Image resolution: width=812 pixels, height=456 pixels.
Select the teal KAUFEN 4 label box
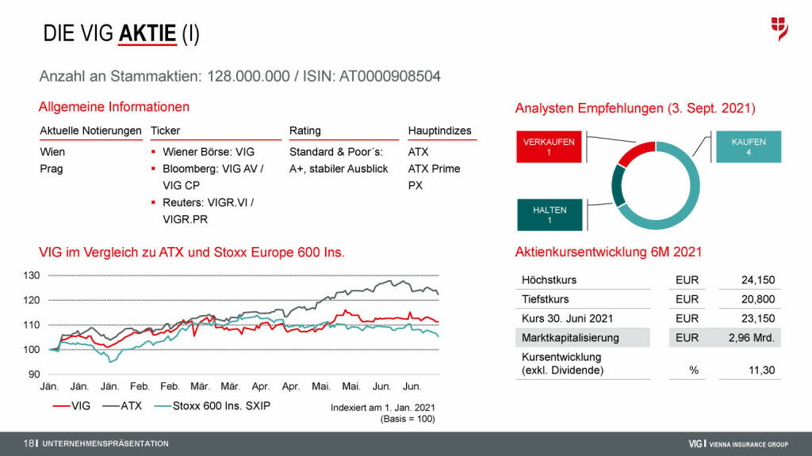749,146
